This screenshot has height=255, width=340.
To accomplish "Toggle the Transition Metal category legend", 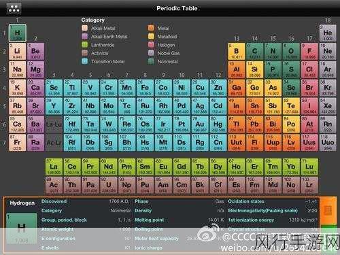I will [103, 61].
